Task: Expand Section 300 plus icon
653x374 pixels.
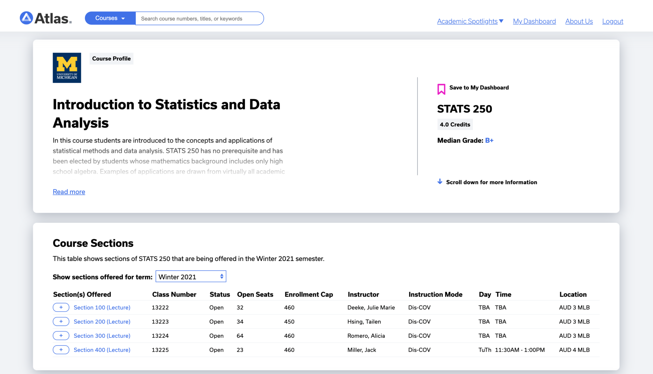Action: tap(61, 335)
